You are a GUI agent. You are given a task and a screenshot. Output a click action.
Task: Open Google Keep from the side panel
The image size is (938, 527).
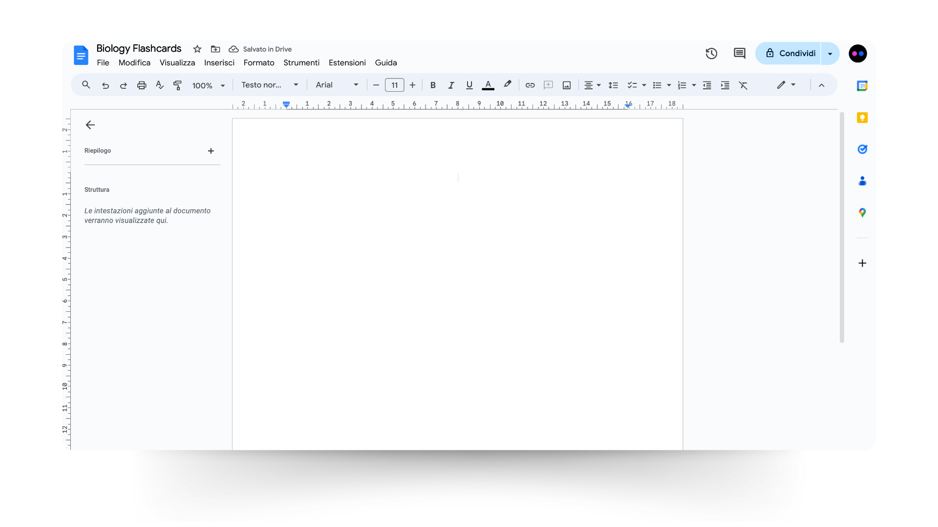click(862, 117)
